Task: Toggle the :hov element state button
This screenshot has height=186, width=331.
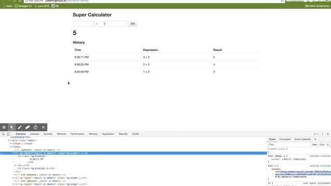Action: (314, 145)
